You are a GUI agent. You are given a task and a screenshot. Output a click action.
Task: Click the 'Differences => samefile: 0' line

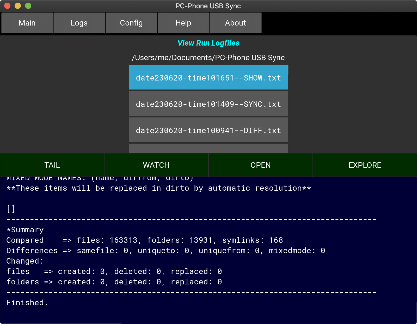coord(166,251)
